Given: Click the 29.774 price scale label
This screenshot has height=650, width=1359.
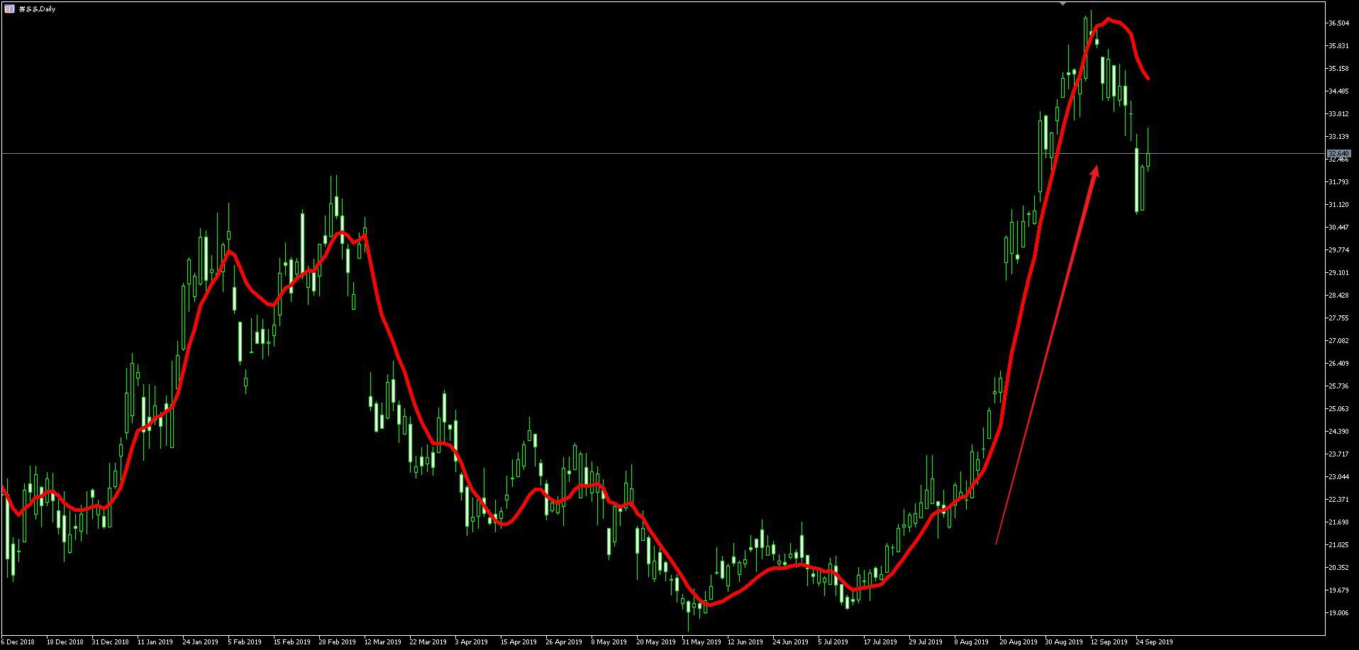Looking at the screenshot, I should point(1338,250).
